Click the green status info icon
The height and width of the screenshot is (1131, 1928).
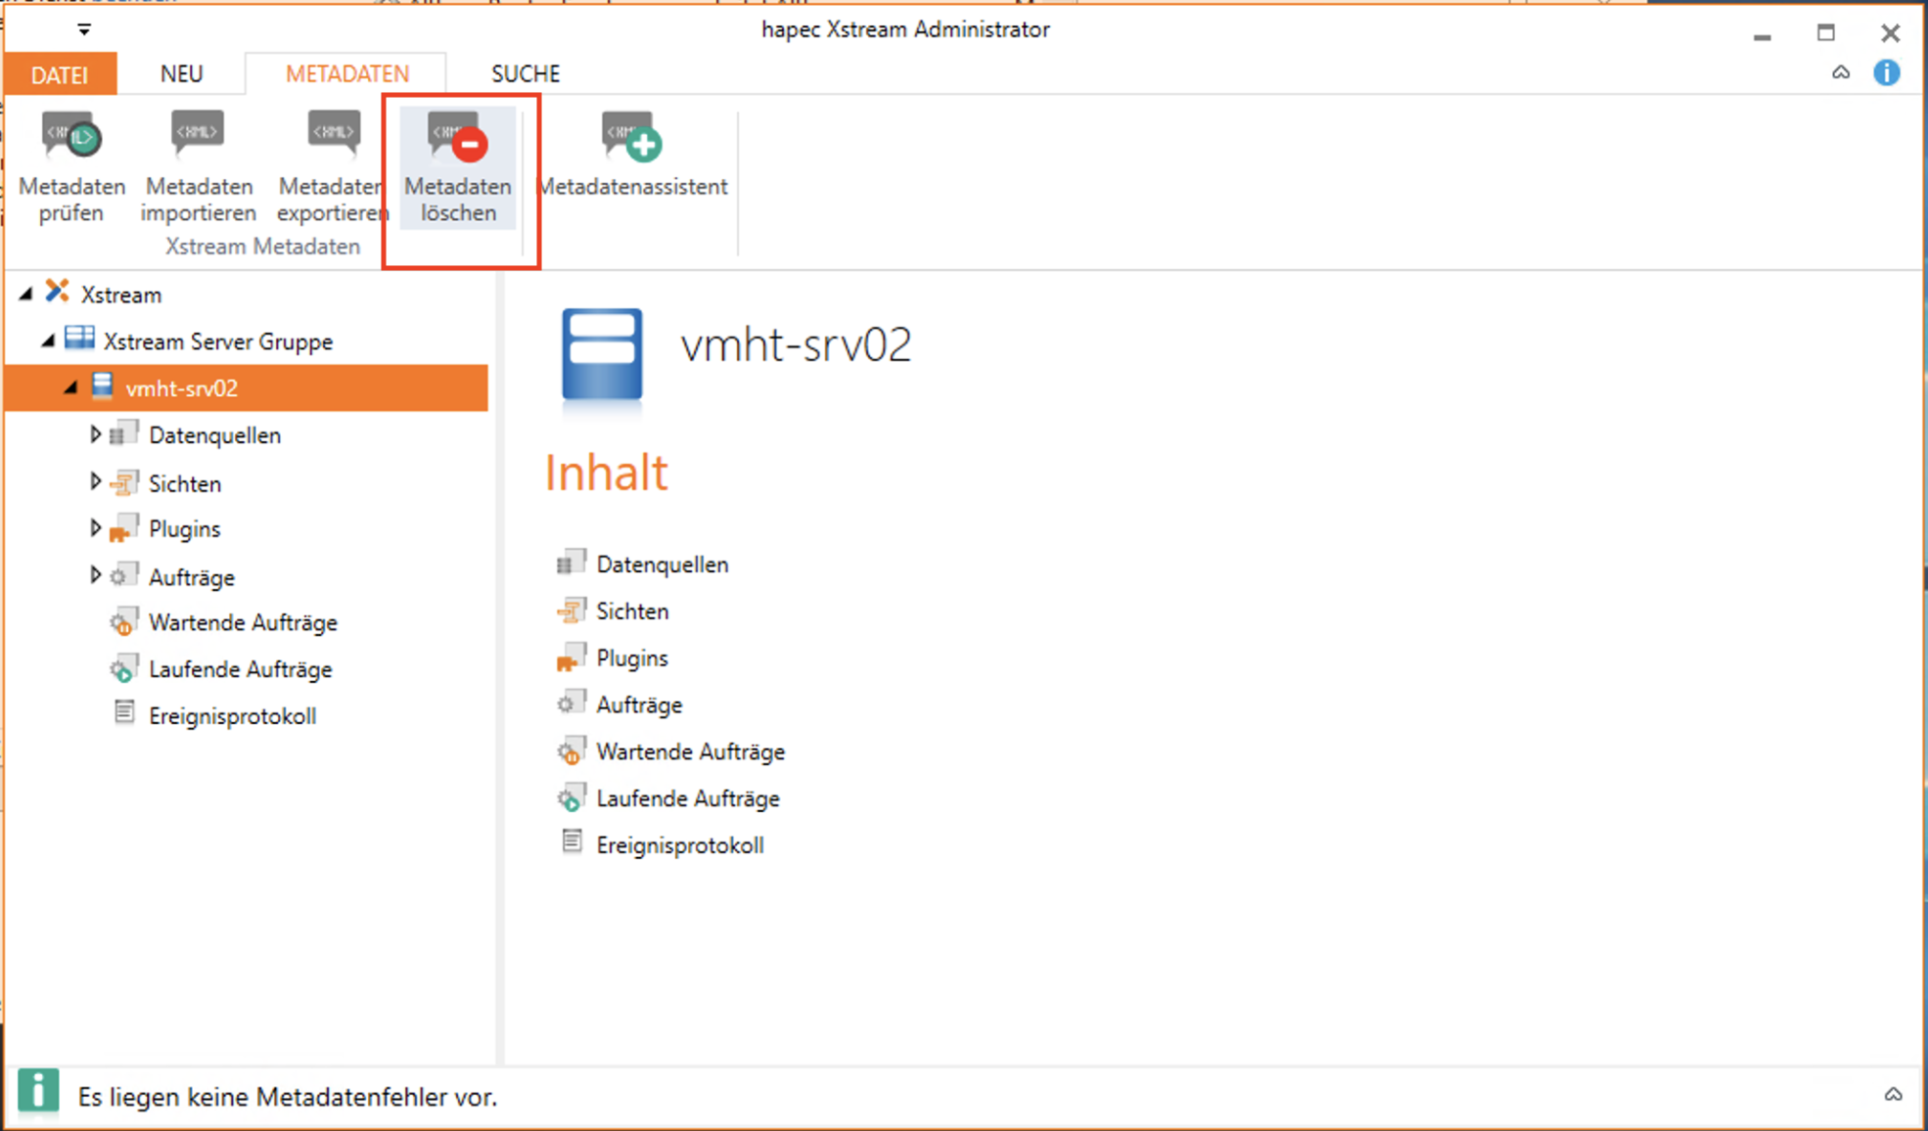(38, 1091)
